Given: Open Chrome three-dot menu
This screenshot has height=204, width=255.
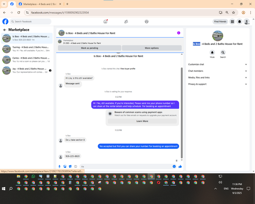Looking at the screenshot, I should (250, 13).
